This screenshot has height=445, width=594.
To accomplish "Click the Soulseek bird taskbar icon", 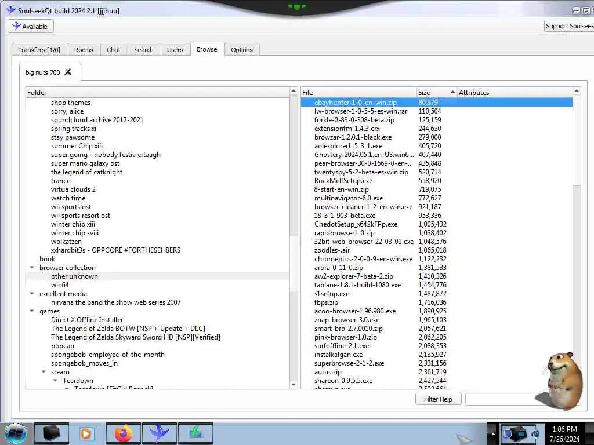I will tap(160, 433).
